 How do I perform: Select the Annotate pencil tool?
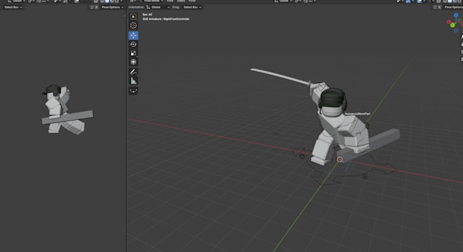point(133,72)
